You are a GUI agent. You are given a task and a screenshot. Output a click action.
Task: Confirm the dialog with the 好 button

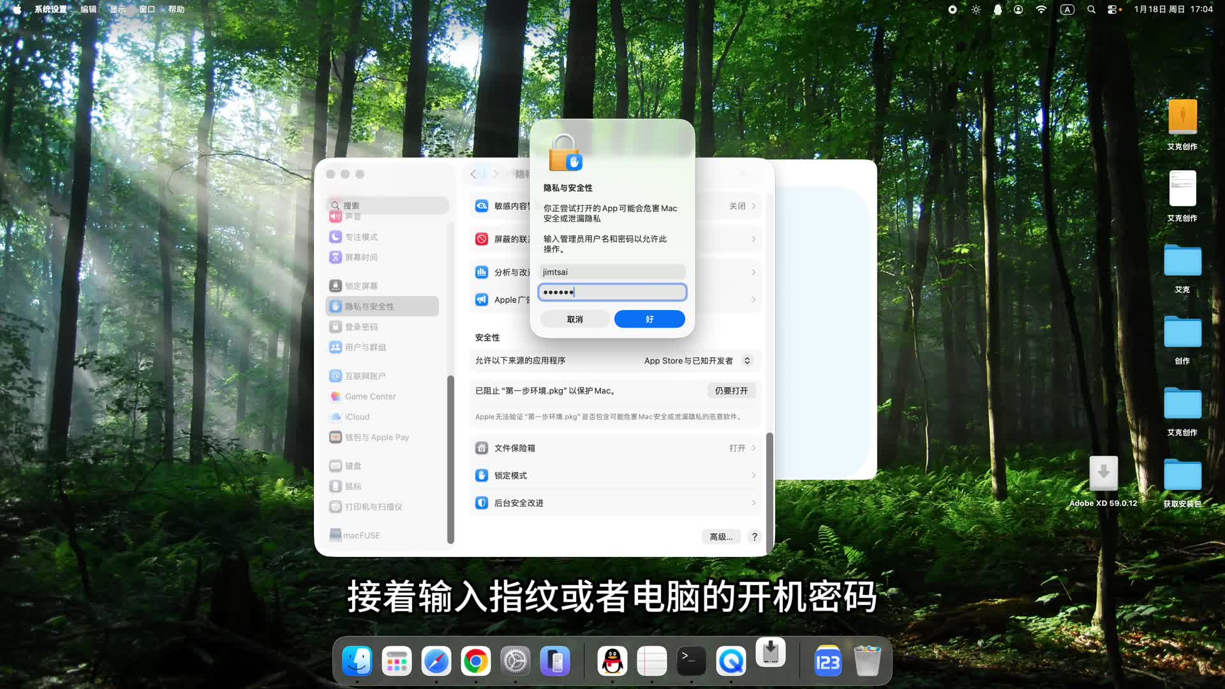[x=649, y=318]
